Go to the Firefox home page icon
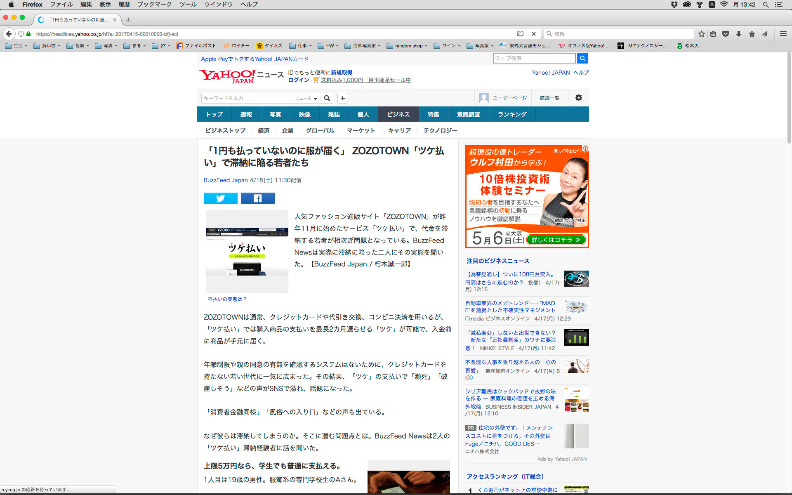 tap(752, 34)
